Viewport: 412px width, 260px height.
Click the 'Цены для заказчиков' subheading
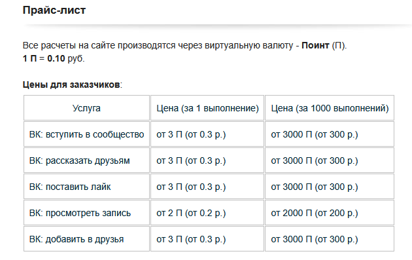click(x=71, y=84)
